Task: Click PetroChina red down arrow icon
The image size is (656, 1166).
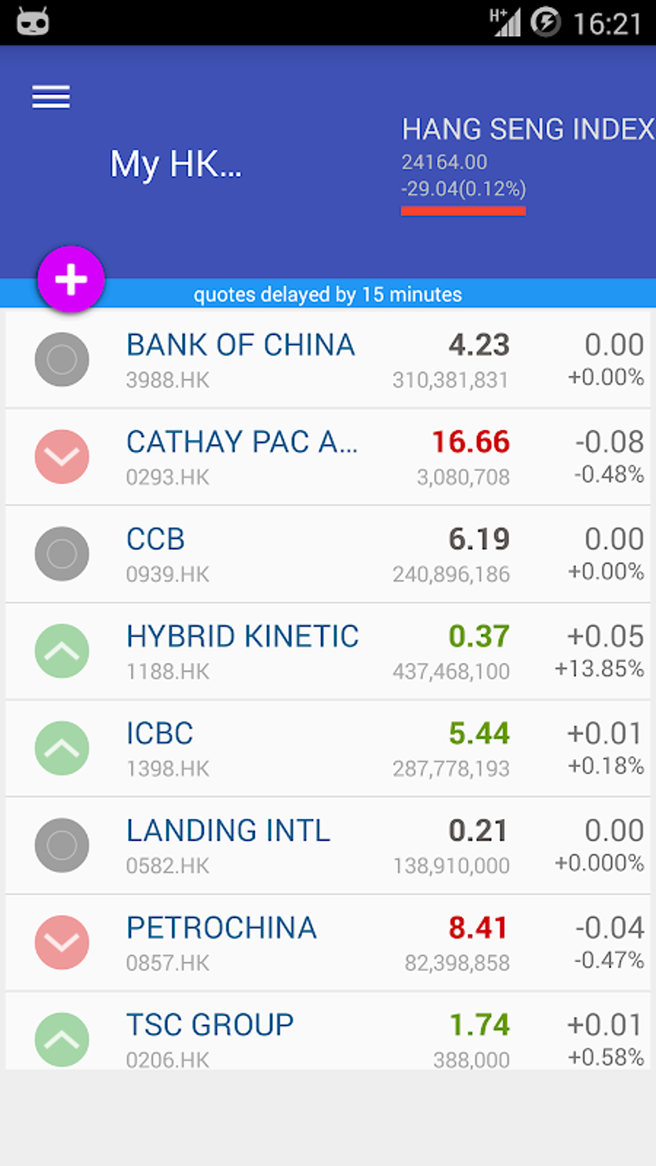Action: [x=62, y=942]
